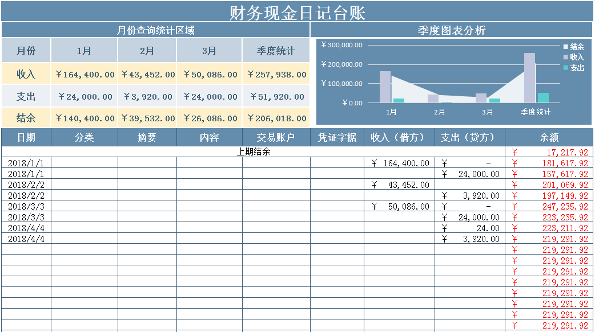Image resolution: width=595 pixels, height=332 pixels.
Task: Click the 月份 header cell
Action: pos(26,50)
